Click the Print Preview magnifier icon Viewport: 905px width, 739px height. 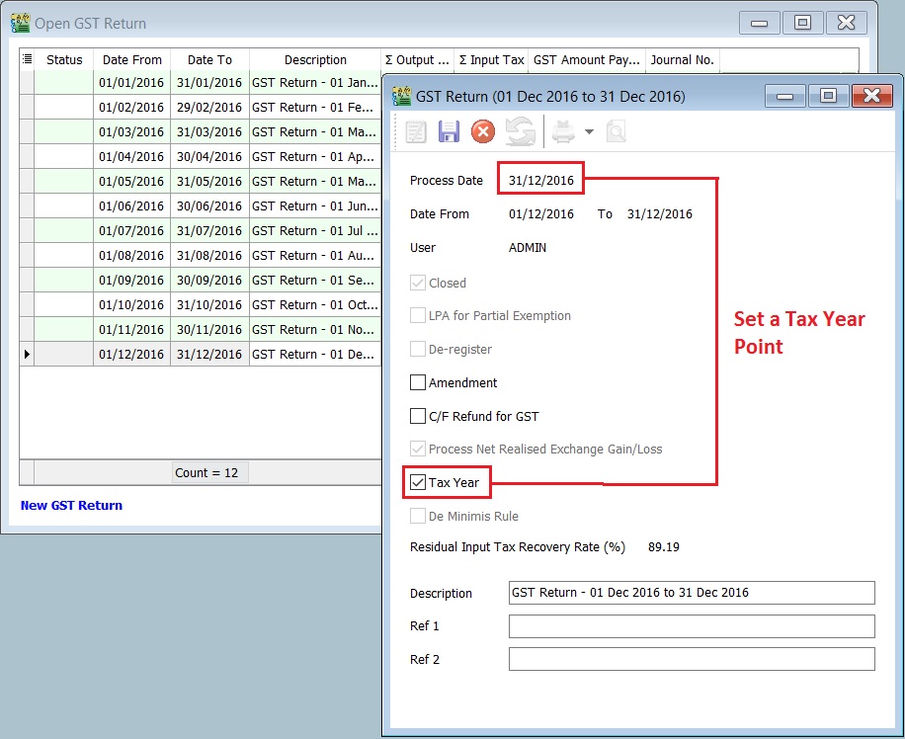click(x=616, y=131)
